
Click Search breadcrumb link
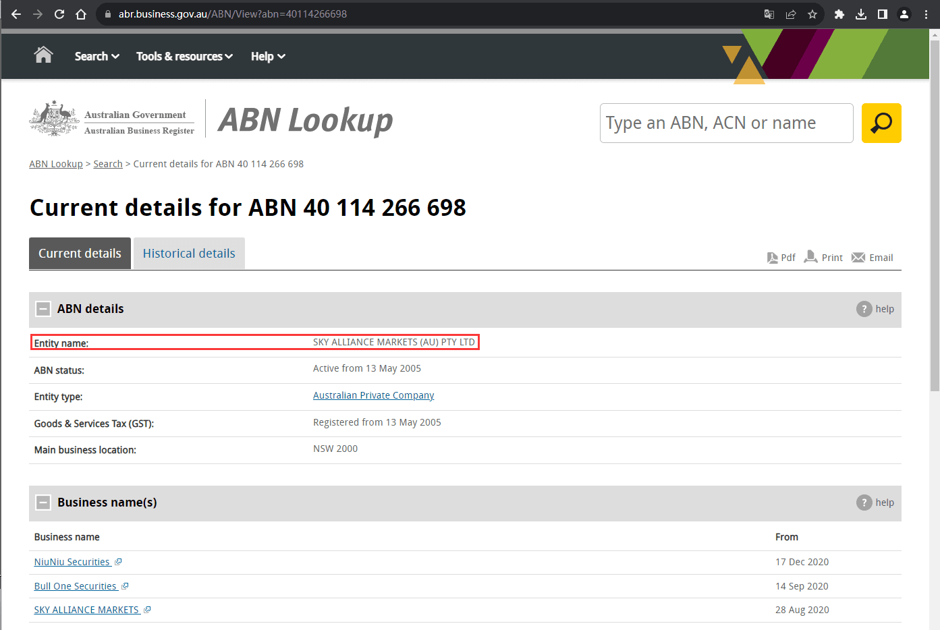108,164
